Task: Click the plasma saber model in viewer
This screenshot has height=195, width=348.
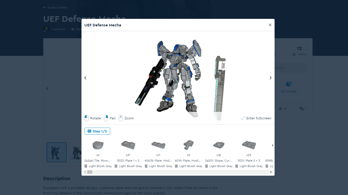Action: pos(219,88)
